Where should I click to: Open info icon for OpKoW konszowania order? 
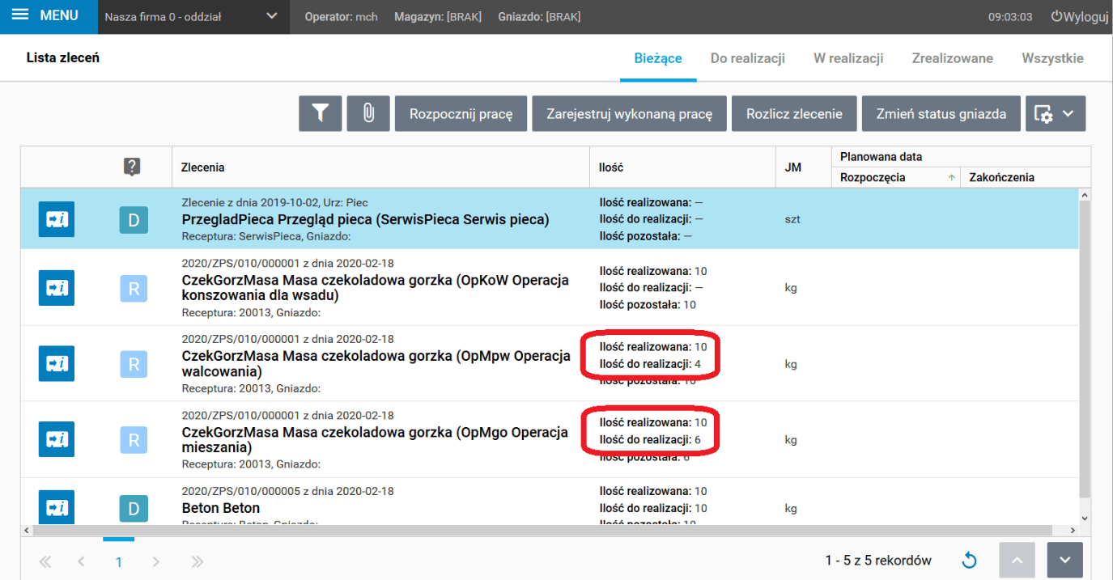(57, 288)
